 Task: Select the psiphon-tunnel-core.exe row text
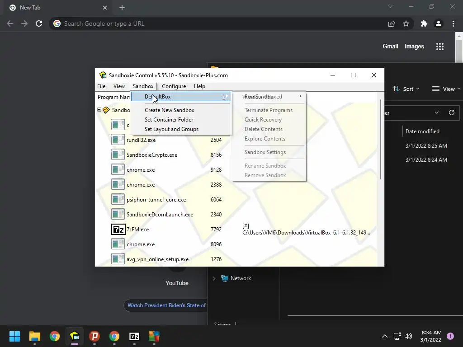(x=156, y=200)
